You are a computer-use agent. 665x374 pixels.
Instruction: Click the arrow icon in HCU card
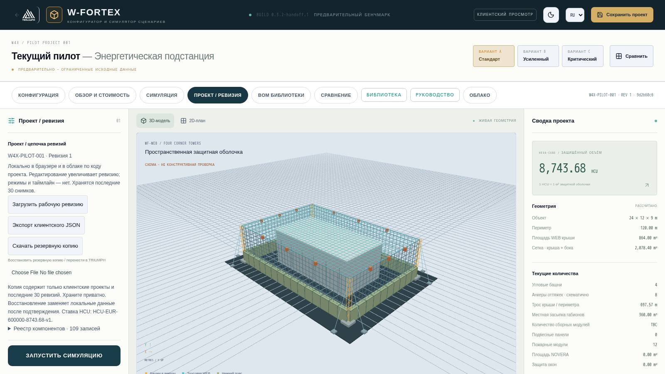click(647, 185)
